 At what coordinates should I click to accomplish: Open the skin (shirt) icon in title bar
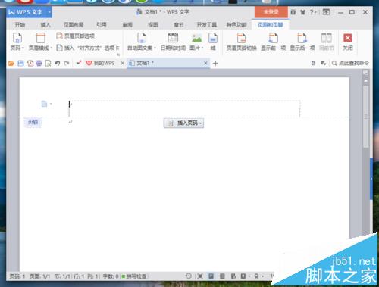(302, 12)
